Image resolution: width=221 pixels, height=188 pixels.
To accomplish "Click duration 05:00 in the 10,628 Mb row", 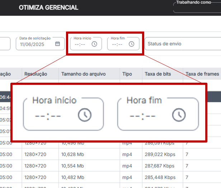I will point(6,154).
